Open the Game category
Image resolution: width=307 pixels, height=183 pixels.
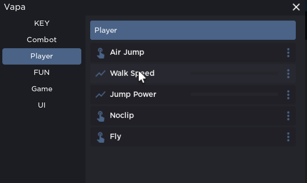click(42, 89)
